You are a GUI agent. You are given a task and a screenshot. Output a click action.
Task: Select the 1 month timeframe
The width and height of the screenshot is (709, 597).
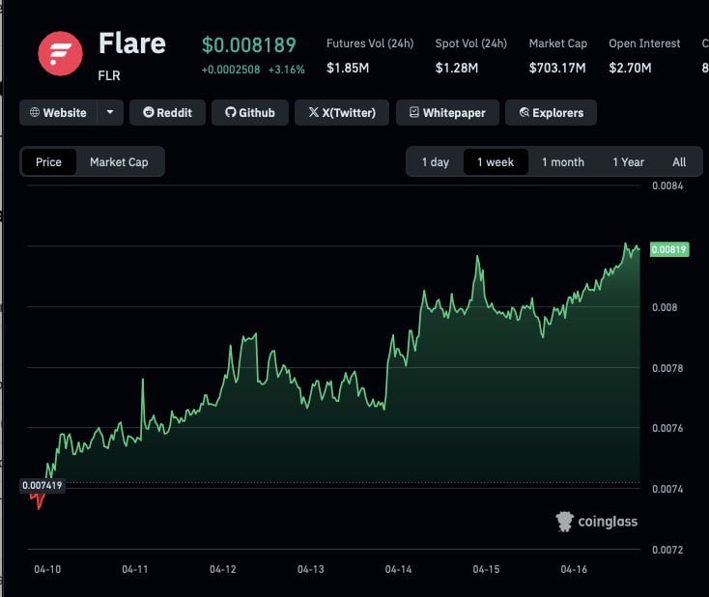(x=562, y=162)
